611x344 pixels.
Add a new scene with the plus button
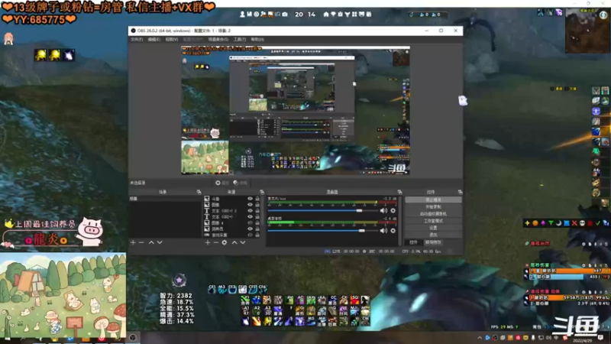[x=133, y=242]
